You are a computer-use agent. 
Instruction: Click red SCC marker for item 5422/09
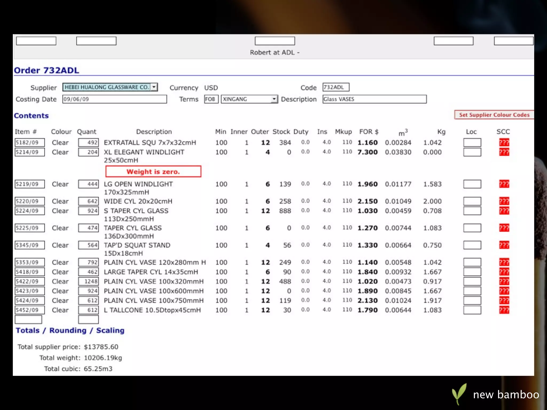tap(504, 281)
